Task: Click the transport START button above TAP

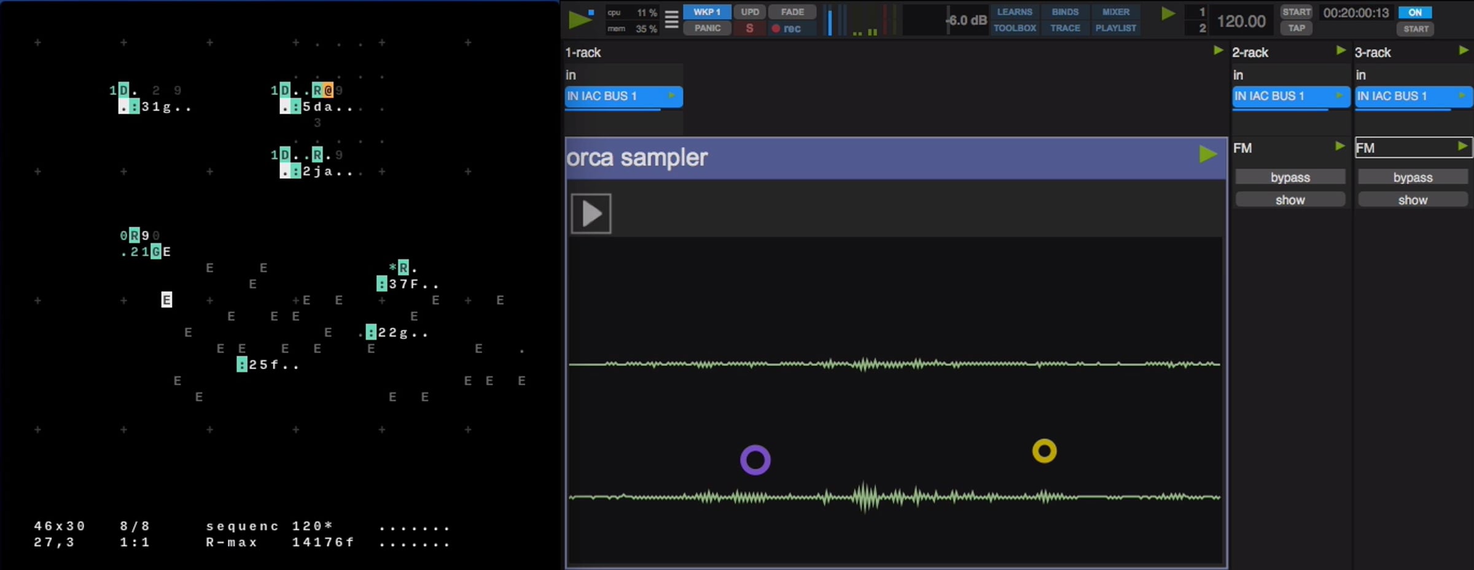Action: 1297,12
